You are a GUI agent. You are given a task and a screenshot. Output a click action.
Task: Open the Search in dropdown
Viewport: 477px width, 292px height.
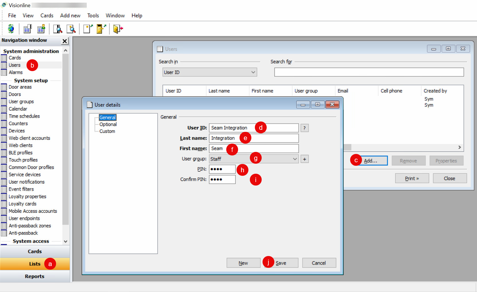point(253,72)
